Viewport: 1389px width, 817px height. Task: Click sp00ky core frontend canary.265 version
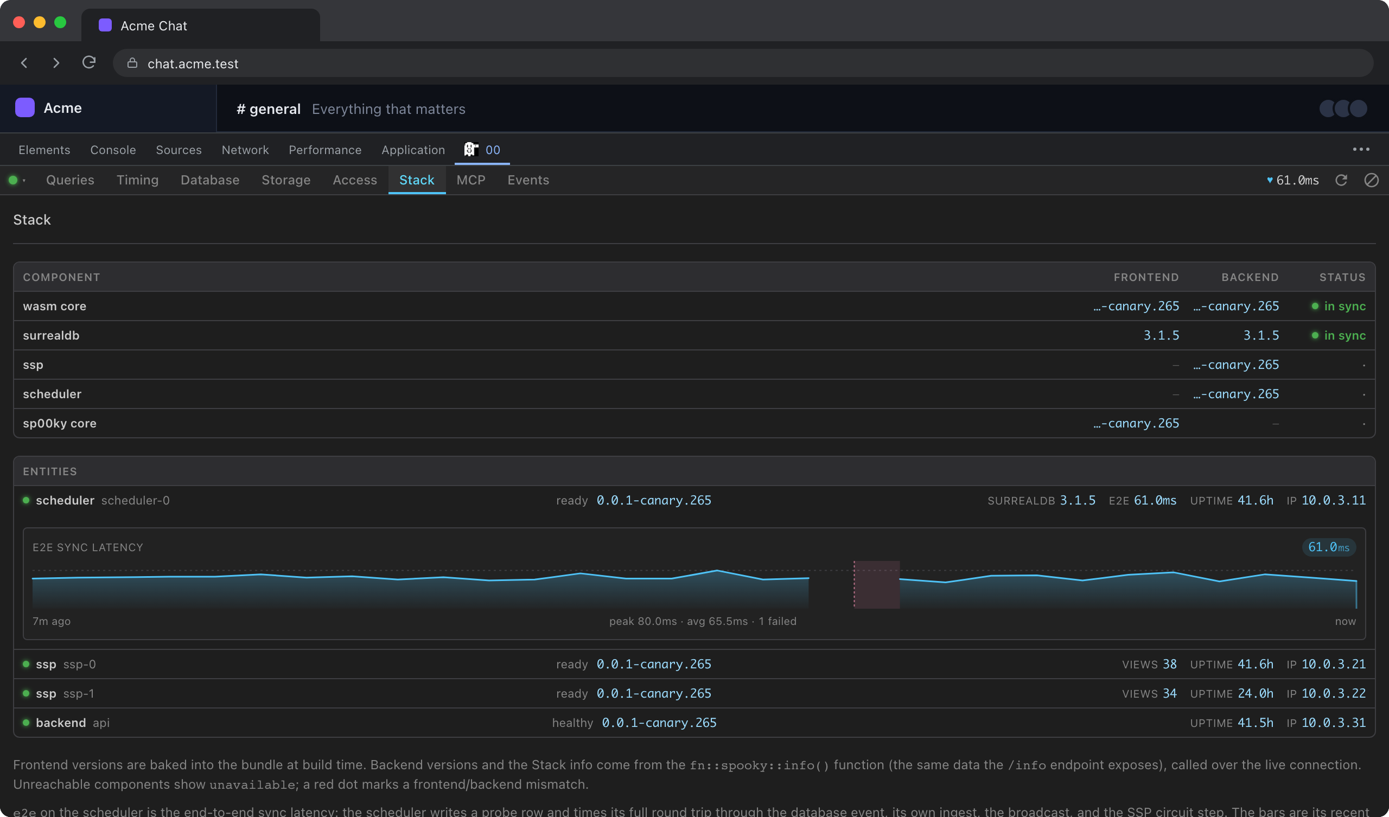click(1136, 423)
